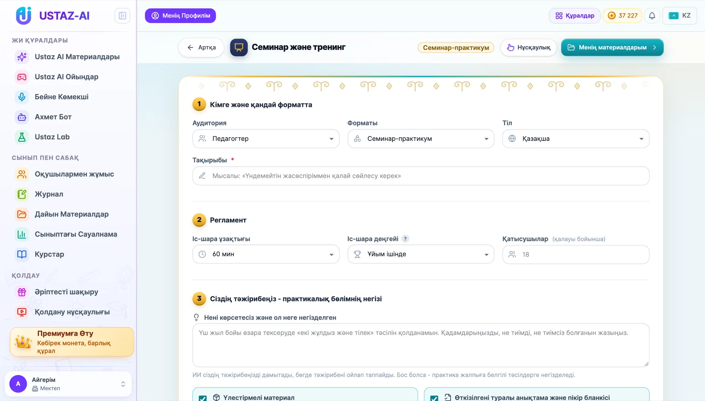Open the Қолдану нұсқаулығы presentation icon
Screen dimensions: 705x401
click(x=22, y=312)
